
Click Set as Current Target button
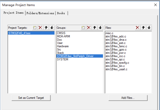31,98
